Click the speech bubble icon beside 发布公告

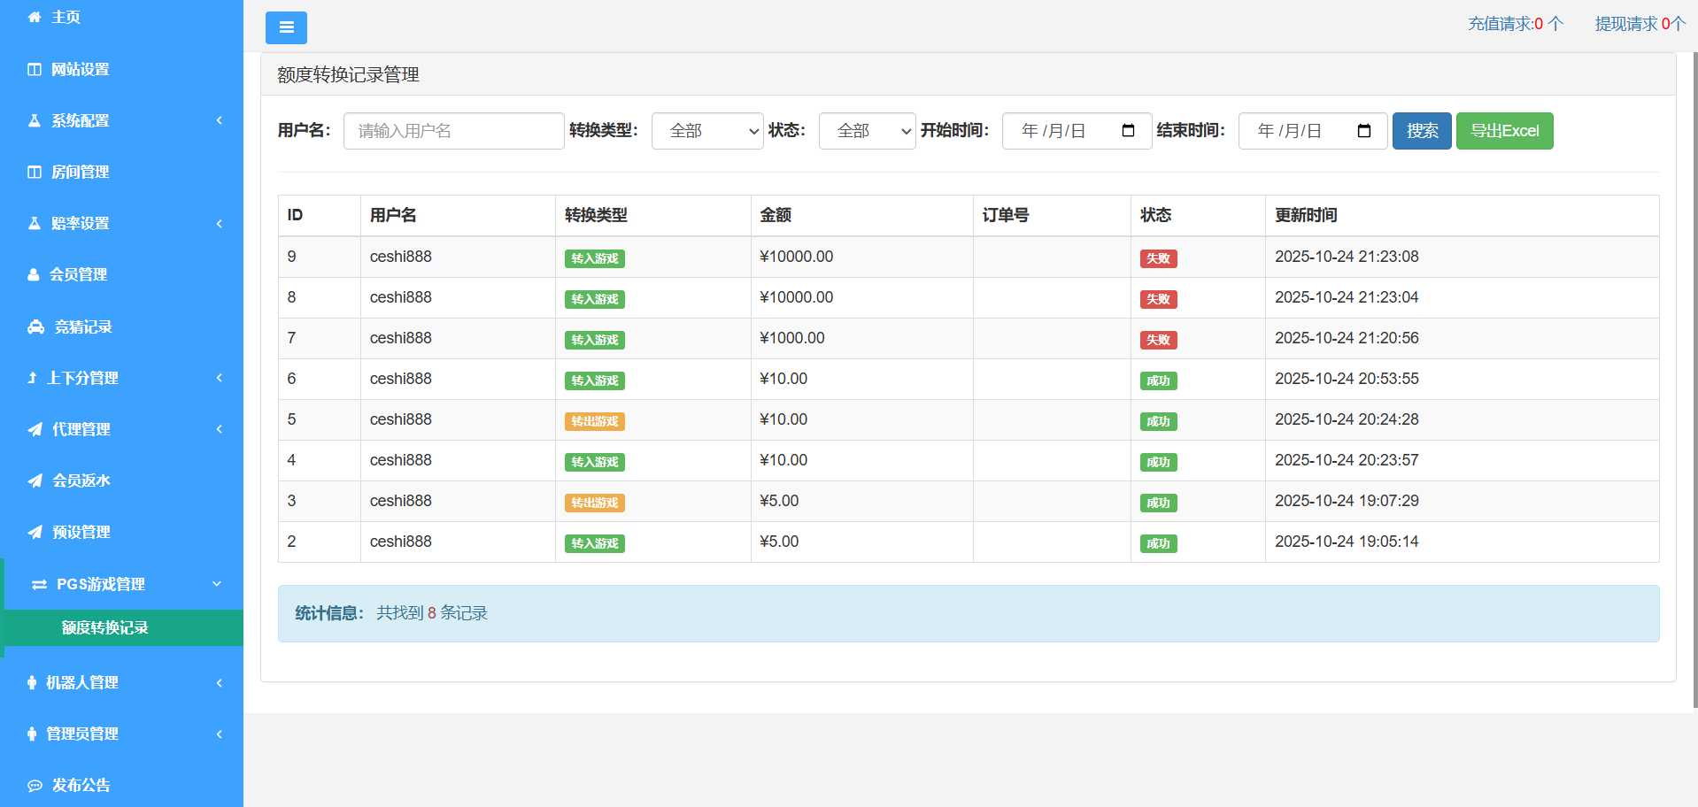tap(35, 786)
